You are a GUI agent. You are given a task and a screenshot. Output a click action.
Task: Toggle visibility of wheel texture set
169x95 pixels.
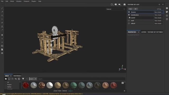point(129,23)
